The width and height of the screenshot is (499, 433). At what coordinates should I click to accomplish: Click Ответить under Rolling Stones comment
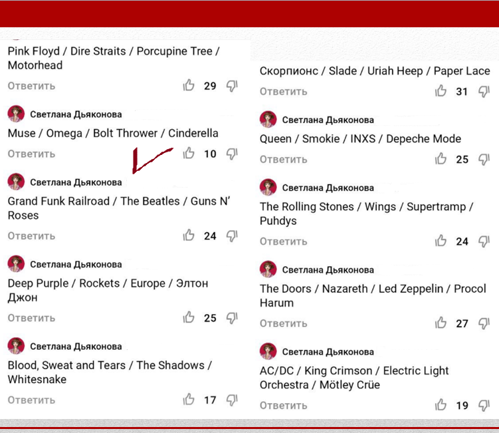(x=284, y=241)
